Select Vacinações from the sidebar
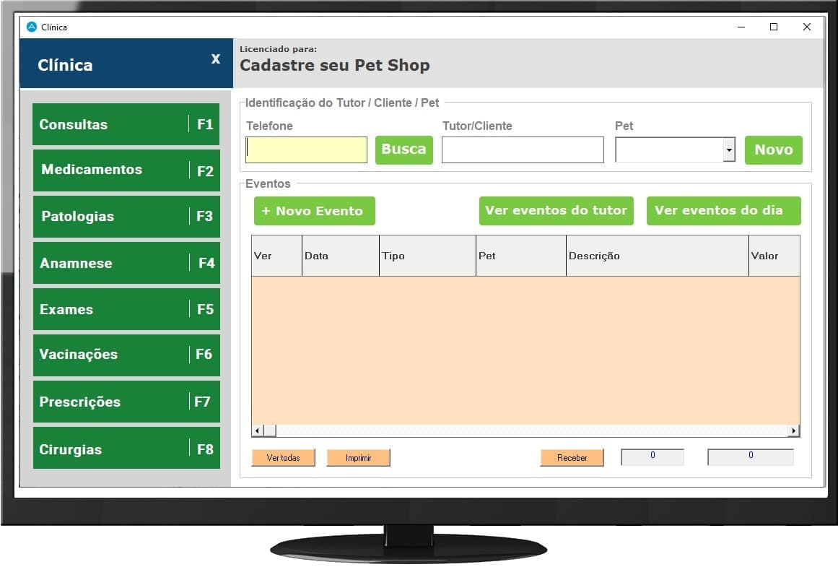838x567 pixels. (x=126, y=355)
